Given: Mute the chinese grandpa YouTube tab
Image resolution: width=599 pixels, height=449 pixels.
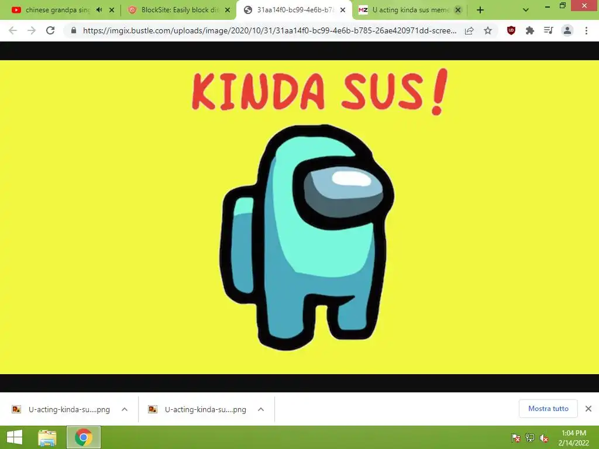Looking at the screenshot, I should (99, 10).
